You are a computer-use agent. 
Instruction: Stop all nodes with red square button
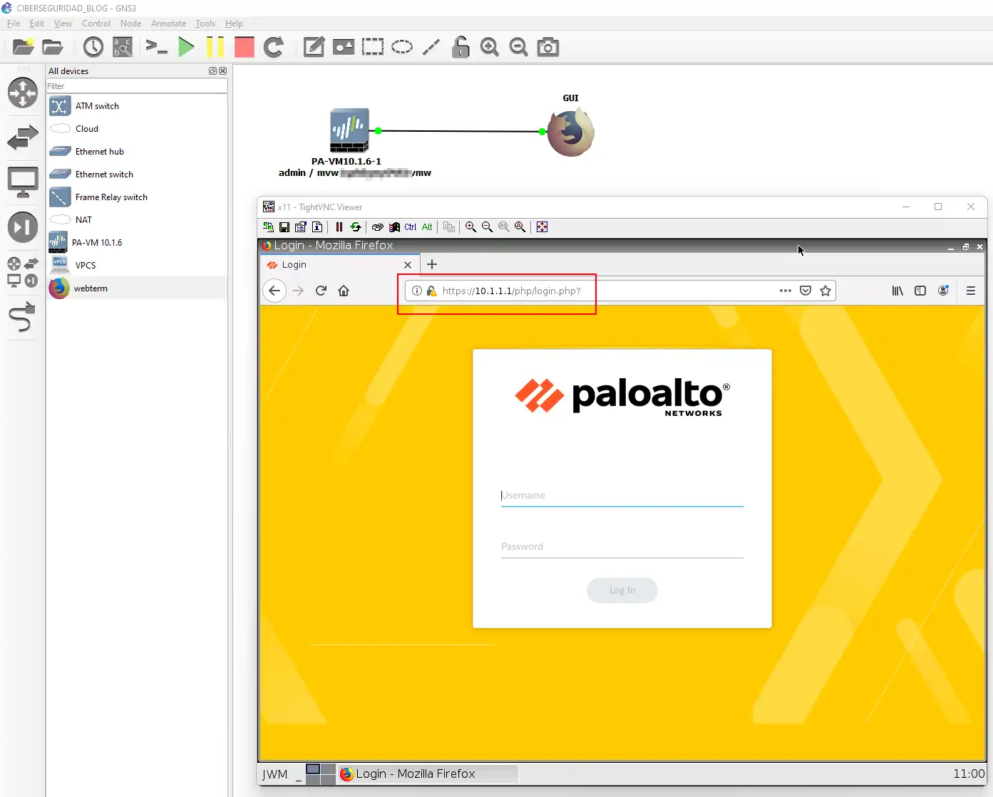point(245,47)
